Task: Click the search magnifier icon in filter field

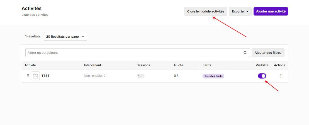Action: [245, 53]
